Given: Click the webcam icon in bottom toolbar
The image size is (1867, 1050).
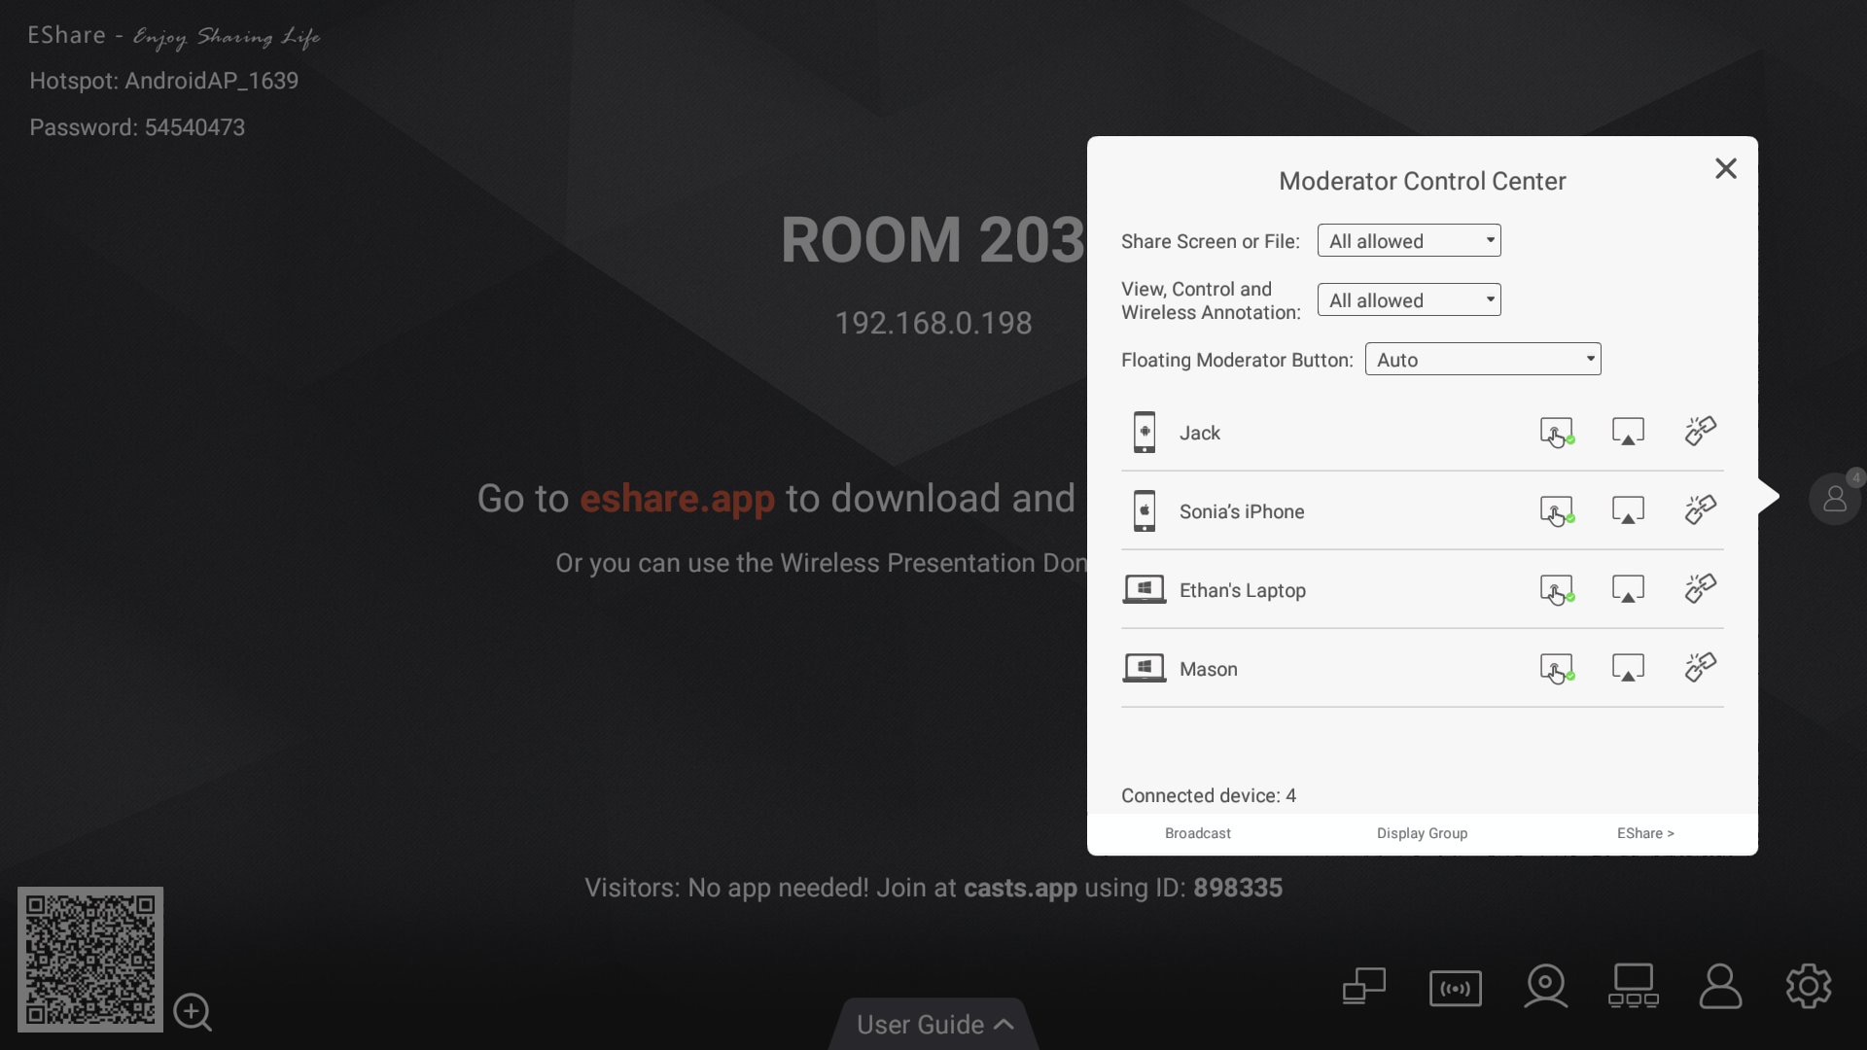Looking at the screenshot, I should (x=1545, y=987).
